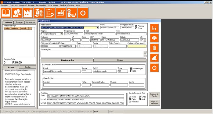Click the Porta 587 field

point(123,71)
